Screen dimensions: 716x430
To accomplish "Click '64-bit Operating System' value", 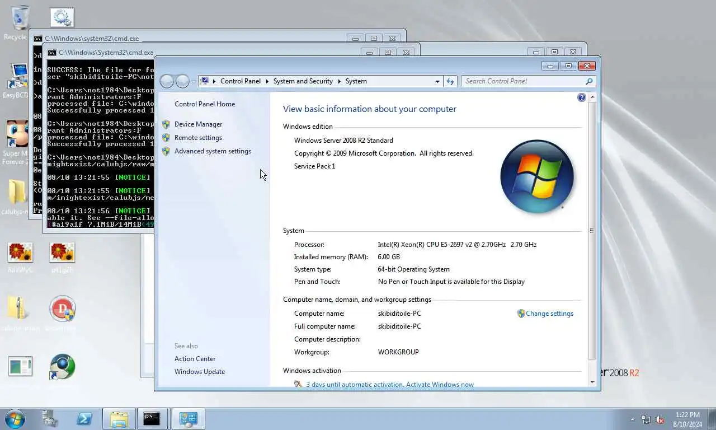I will pos(414,269).
